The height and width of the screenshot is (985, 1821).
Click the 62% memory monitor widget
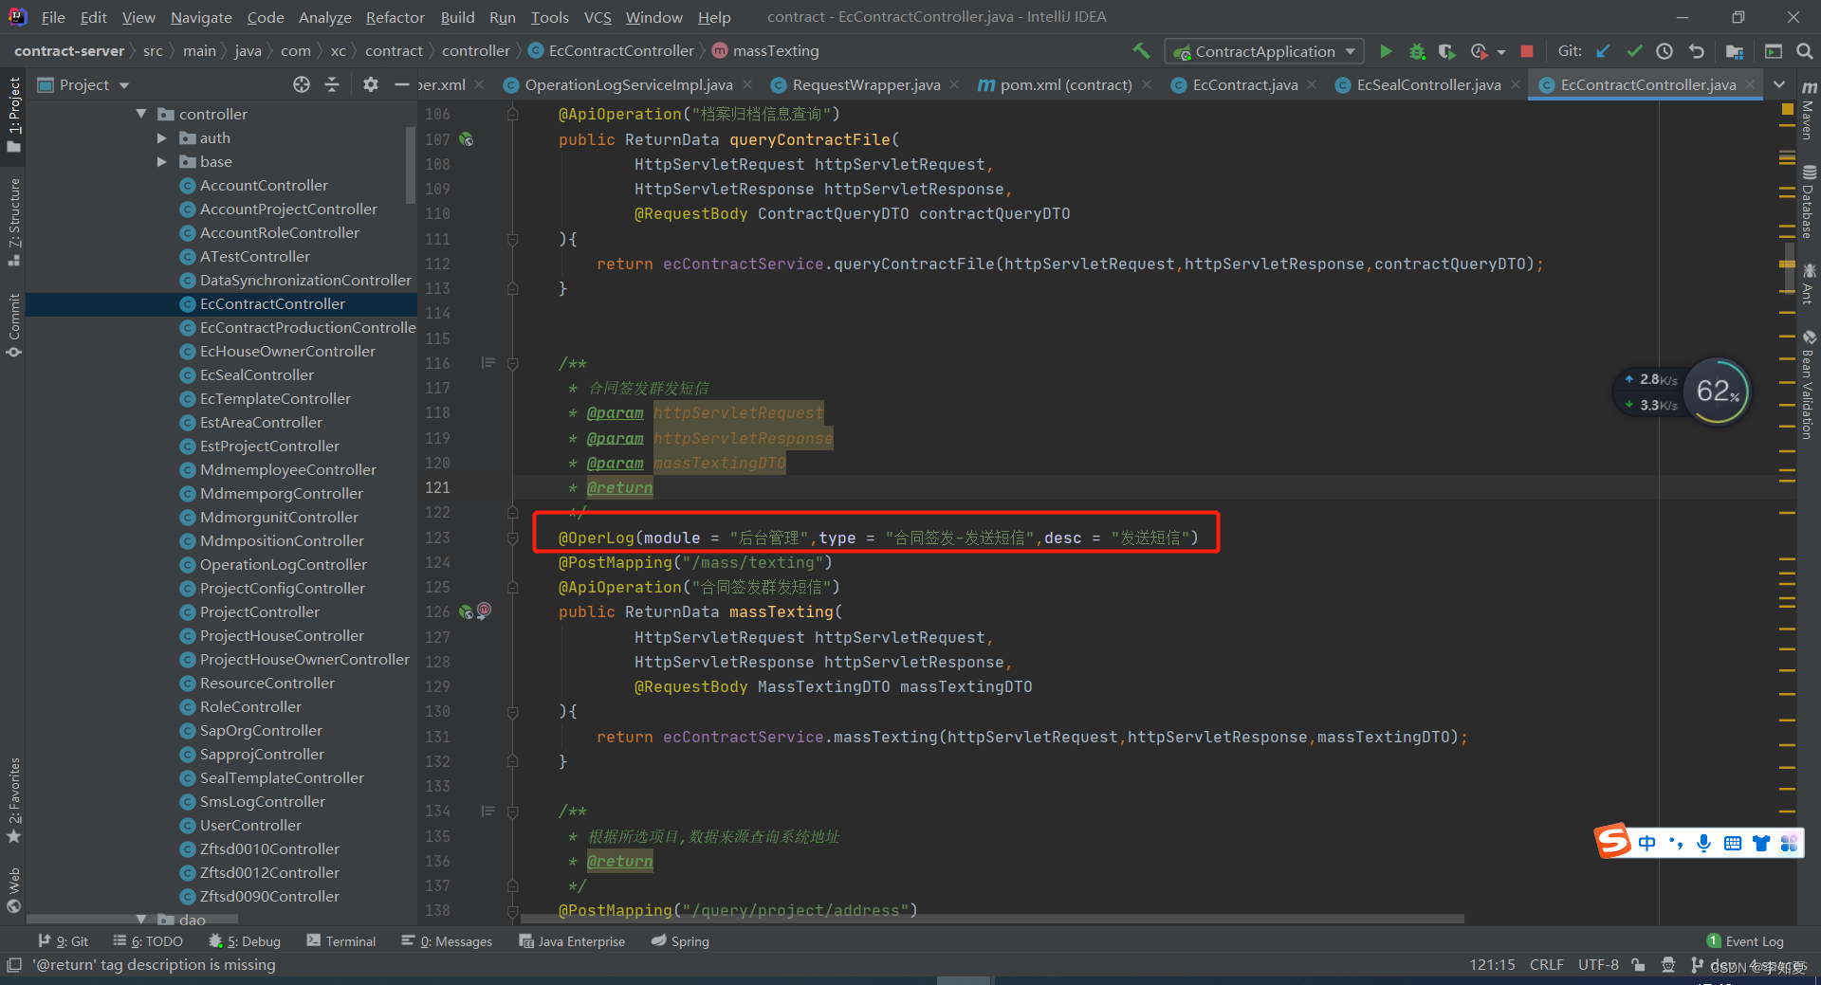coord(1719,392)
